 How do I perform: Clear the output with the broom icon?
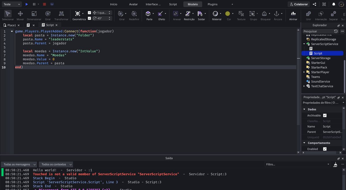[x=335, y=164]
